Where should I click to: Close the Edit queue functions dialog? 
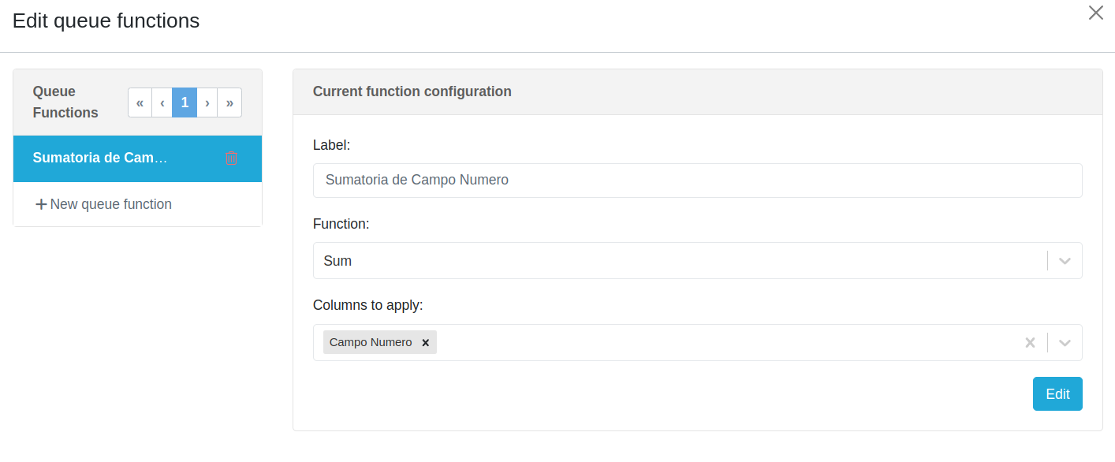pyautogui.click(x=1095, y=13)
